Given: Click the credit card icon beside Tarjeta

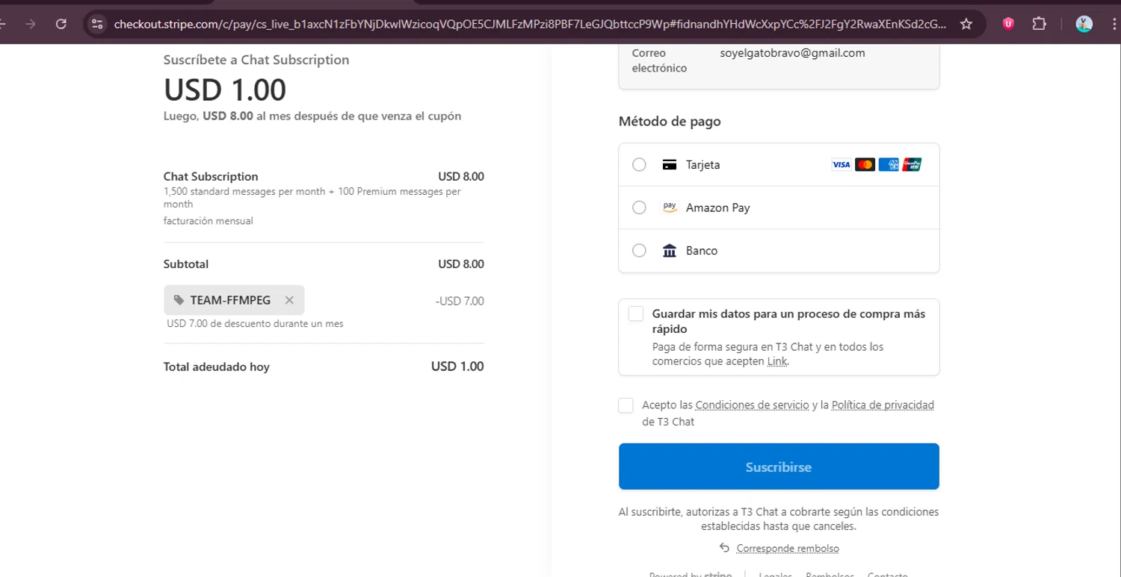Looking at the screenshot, I should point(670,165).
